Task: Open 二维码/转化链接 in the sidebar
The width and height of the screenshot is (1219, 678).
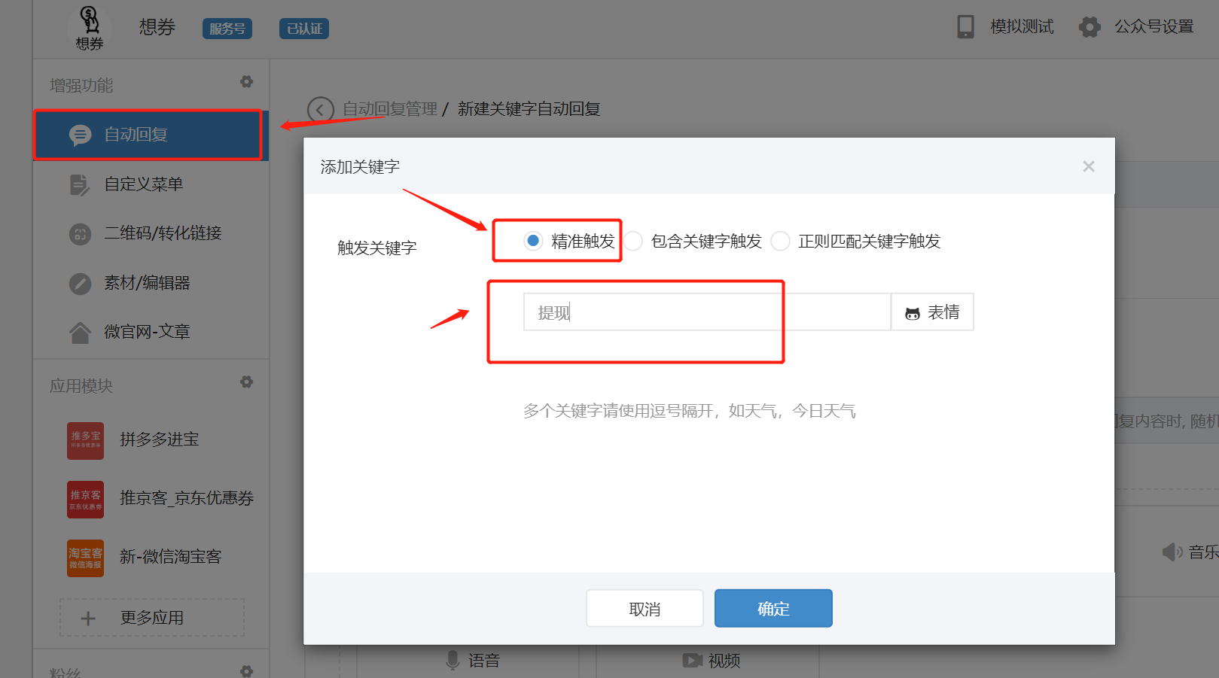Action: (x=151, y=234)
